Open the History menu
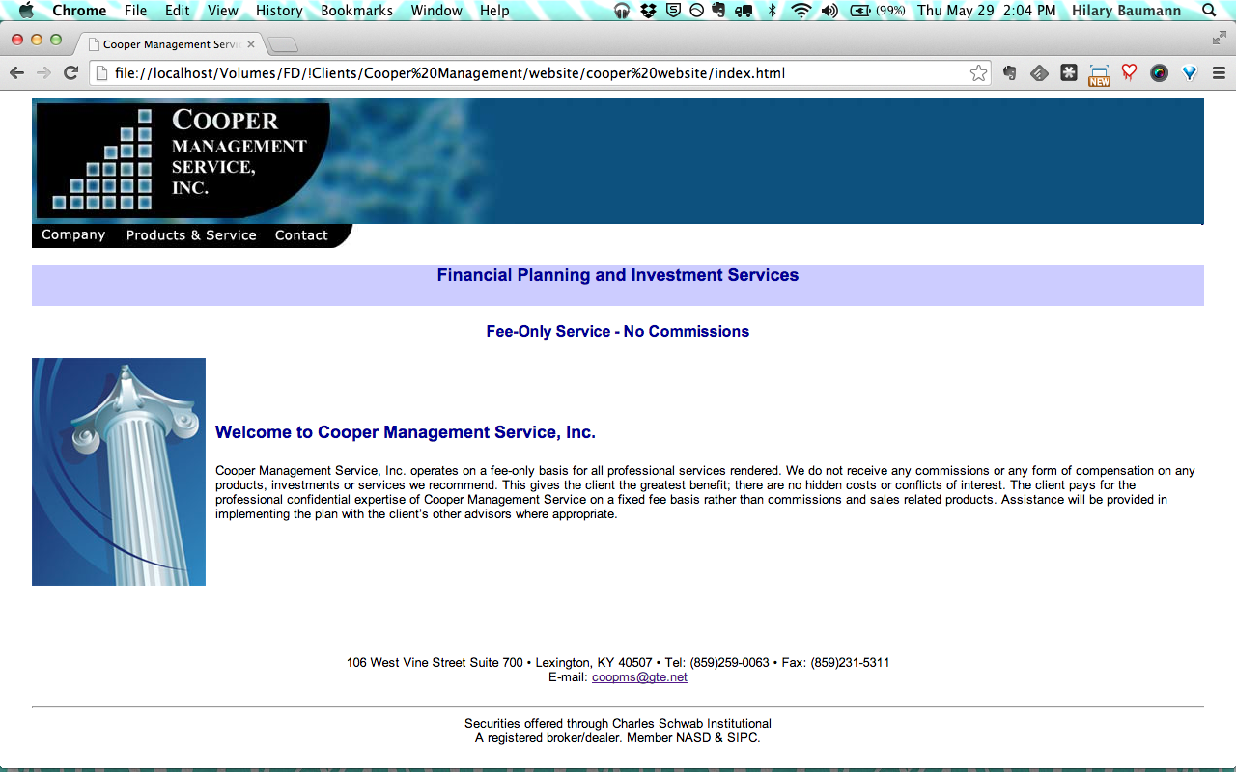The height and width of the screenshot is (772, 1236). [x=279, y=11]
